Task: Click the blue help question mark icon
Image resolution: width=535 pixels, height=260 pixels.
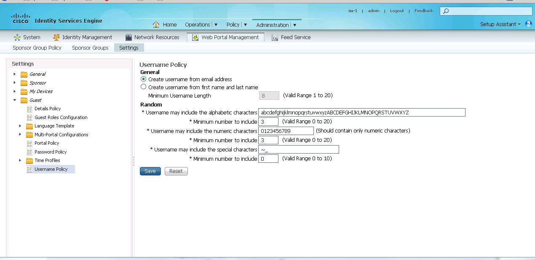Action: (x=528, y=24)
